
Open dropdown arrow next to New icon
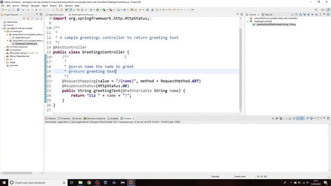[6, 10]
